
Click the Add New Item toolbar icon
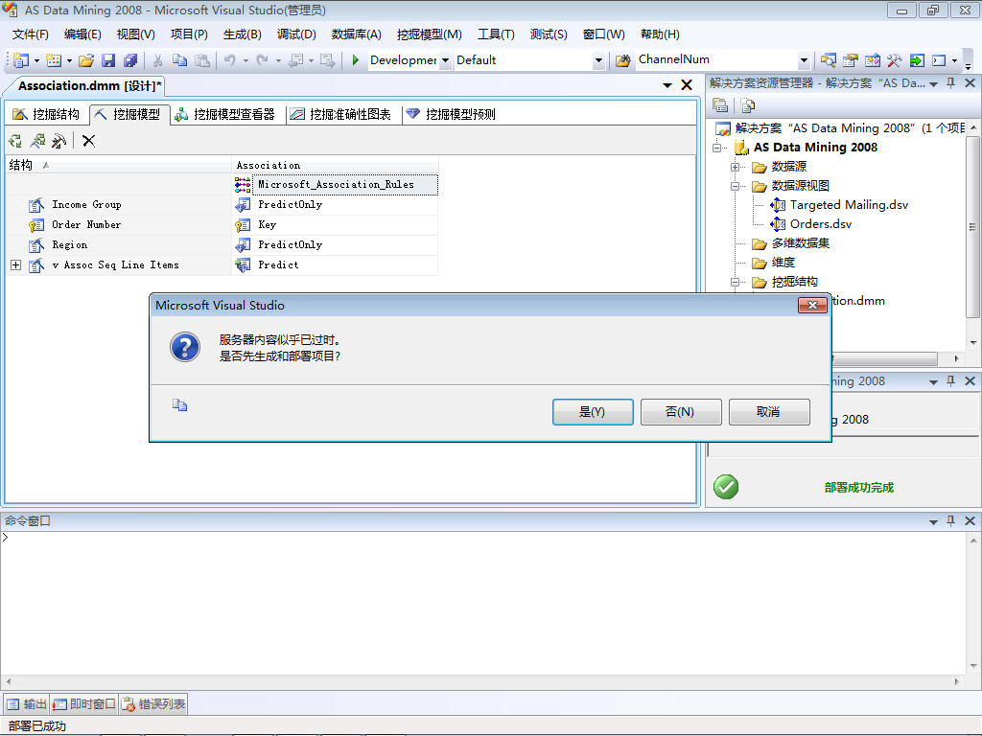pos(54,60)
